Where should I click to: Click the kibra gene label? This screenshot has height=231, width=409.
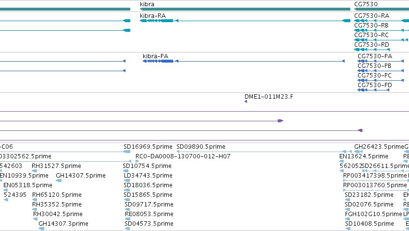(147, 4)
